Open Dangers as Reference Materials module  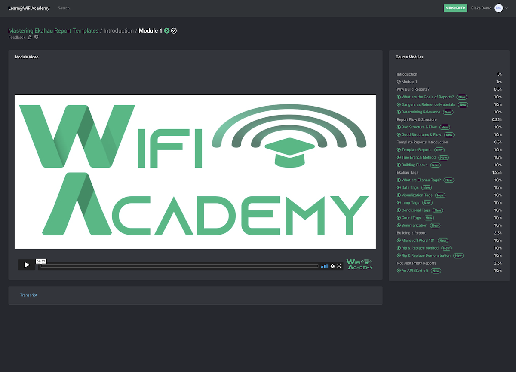click(428, 104)
